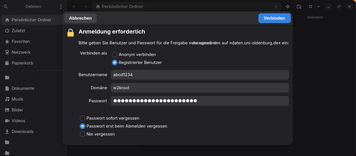Click the Passwort input field
Viewport: 356px width, 156px height.
pos(200,101)
